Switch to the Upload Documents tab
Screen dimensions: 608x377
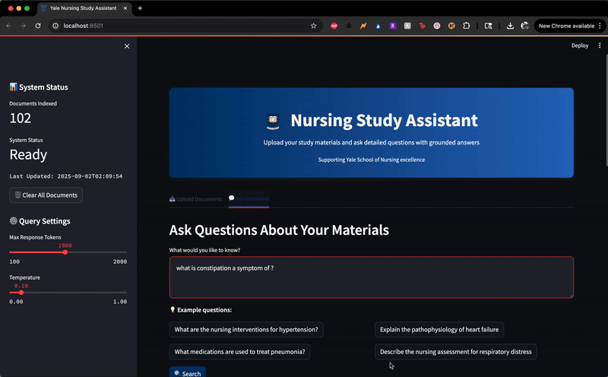click(x=196, y=199)
